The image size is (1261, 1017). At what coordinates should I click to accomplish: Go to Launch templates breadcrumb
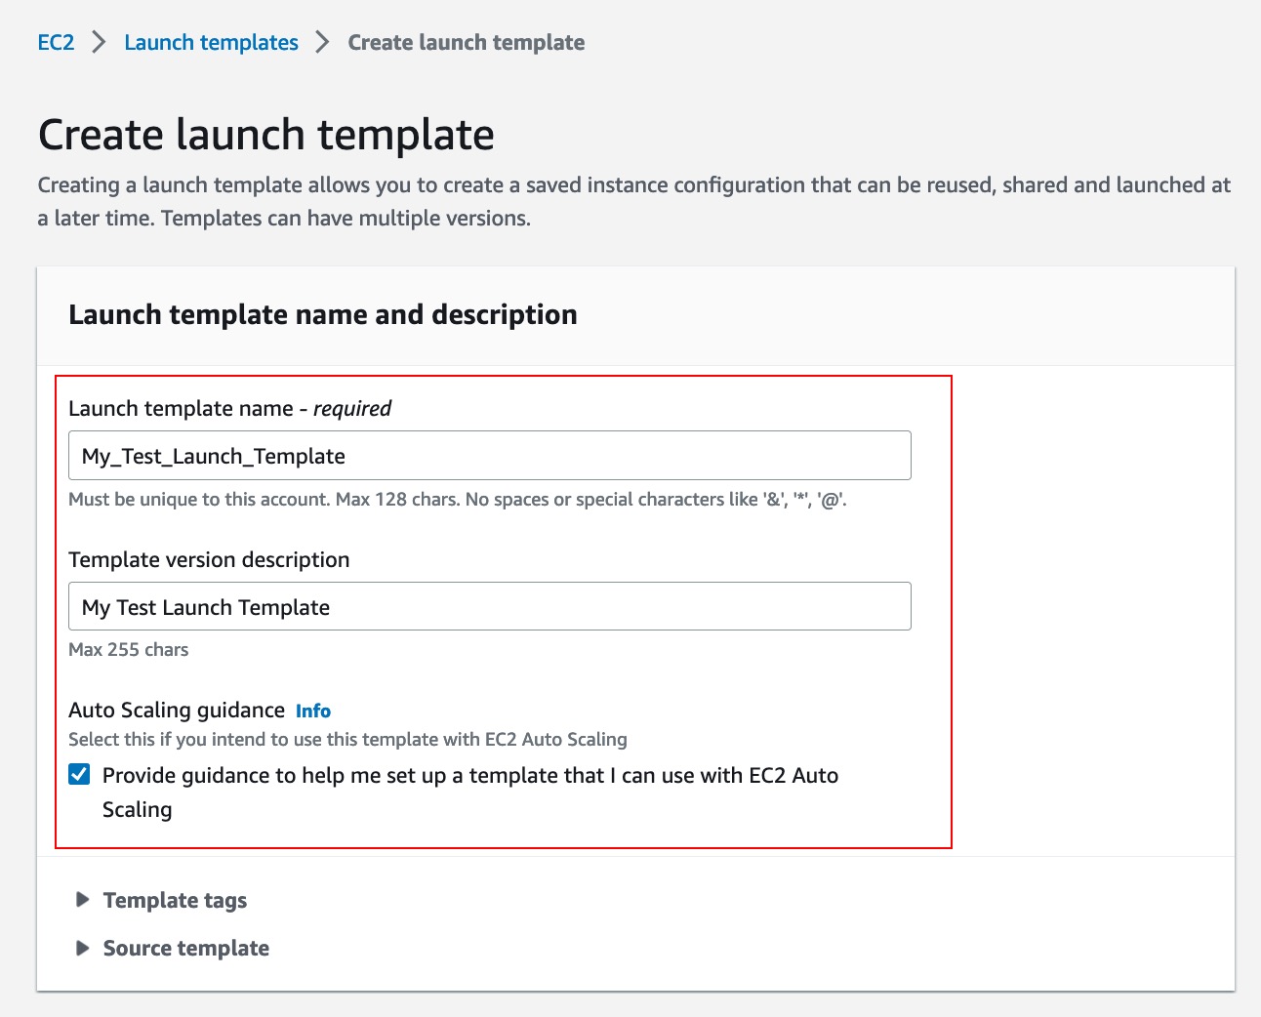point(211,43)
